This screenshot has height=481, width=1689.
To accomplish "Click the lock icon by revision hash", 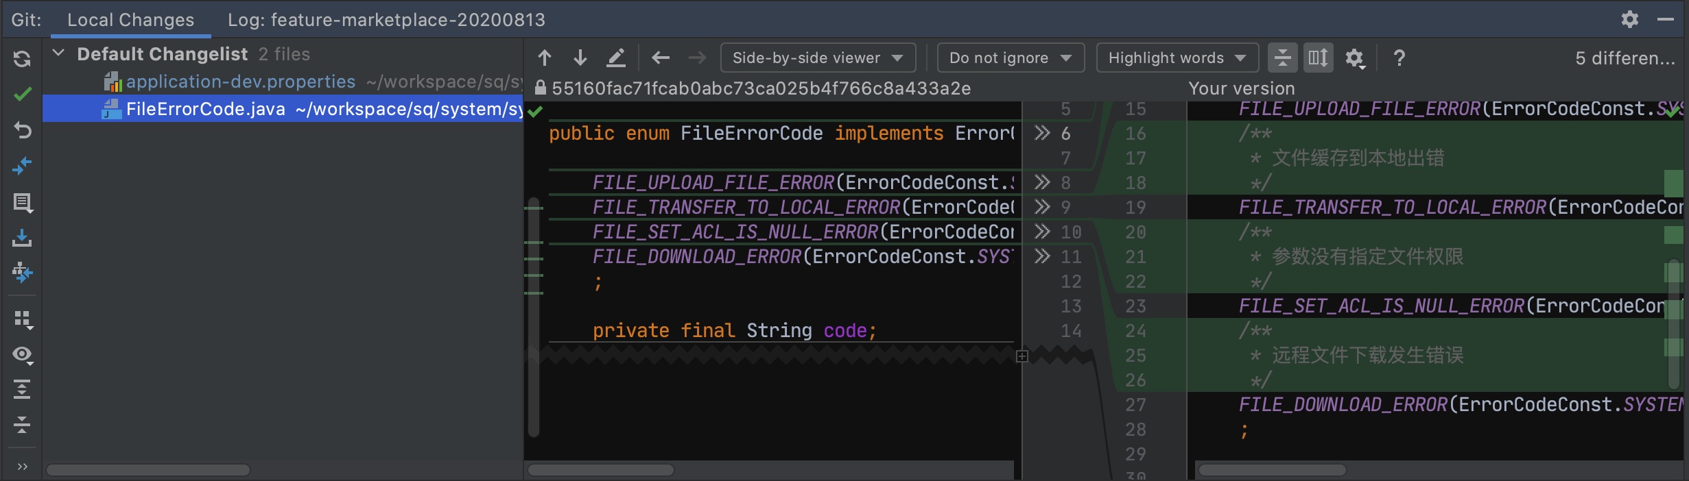I will point(541,88).
